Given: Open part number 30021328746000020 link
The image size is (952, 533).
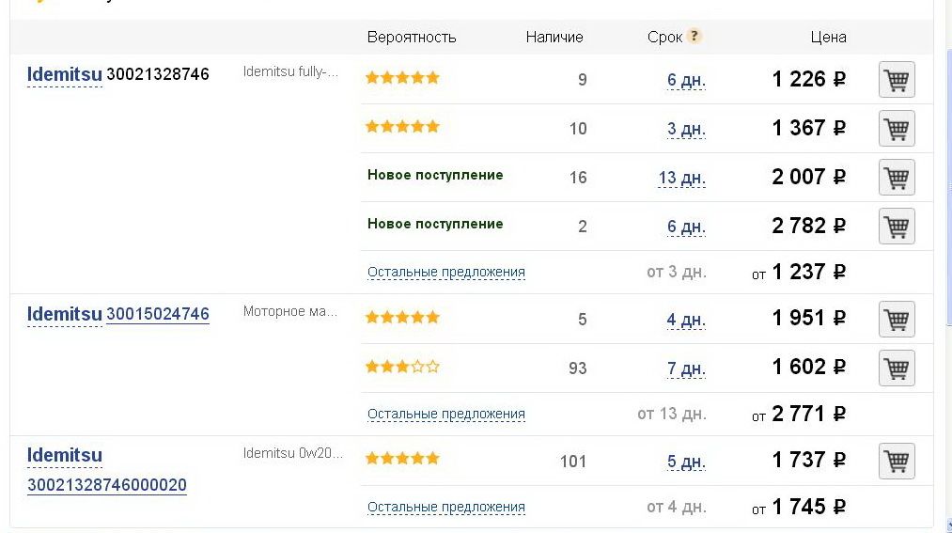Looking at the screenshot, I should pos(107,485).
